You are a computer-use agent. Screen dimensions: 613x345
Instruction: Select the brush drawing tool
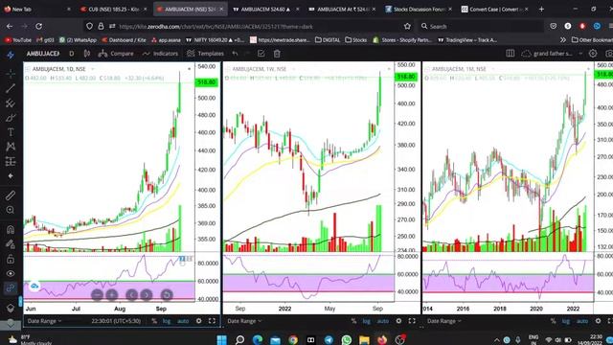11,117
